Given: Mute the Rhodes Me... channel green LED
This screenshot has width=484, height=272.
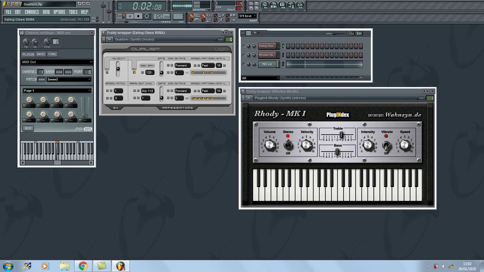Looking at the screenshot, I should click(244, 55).
